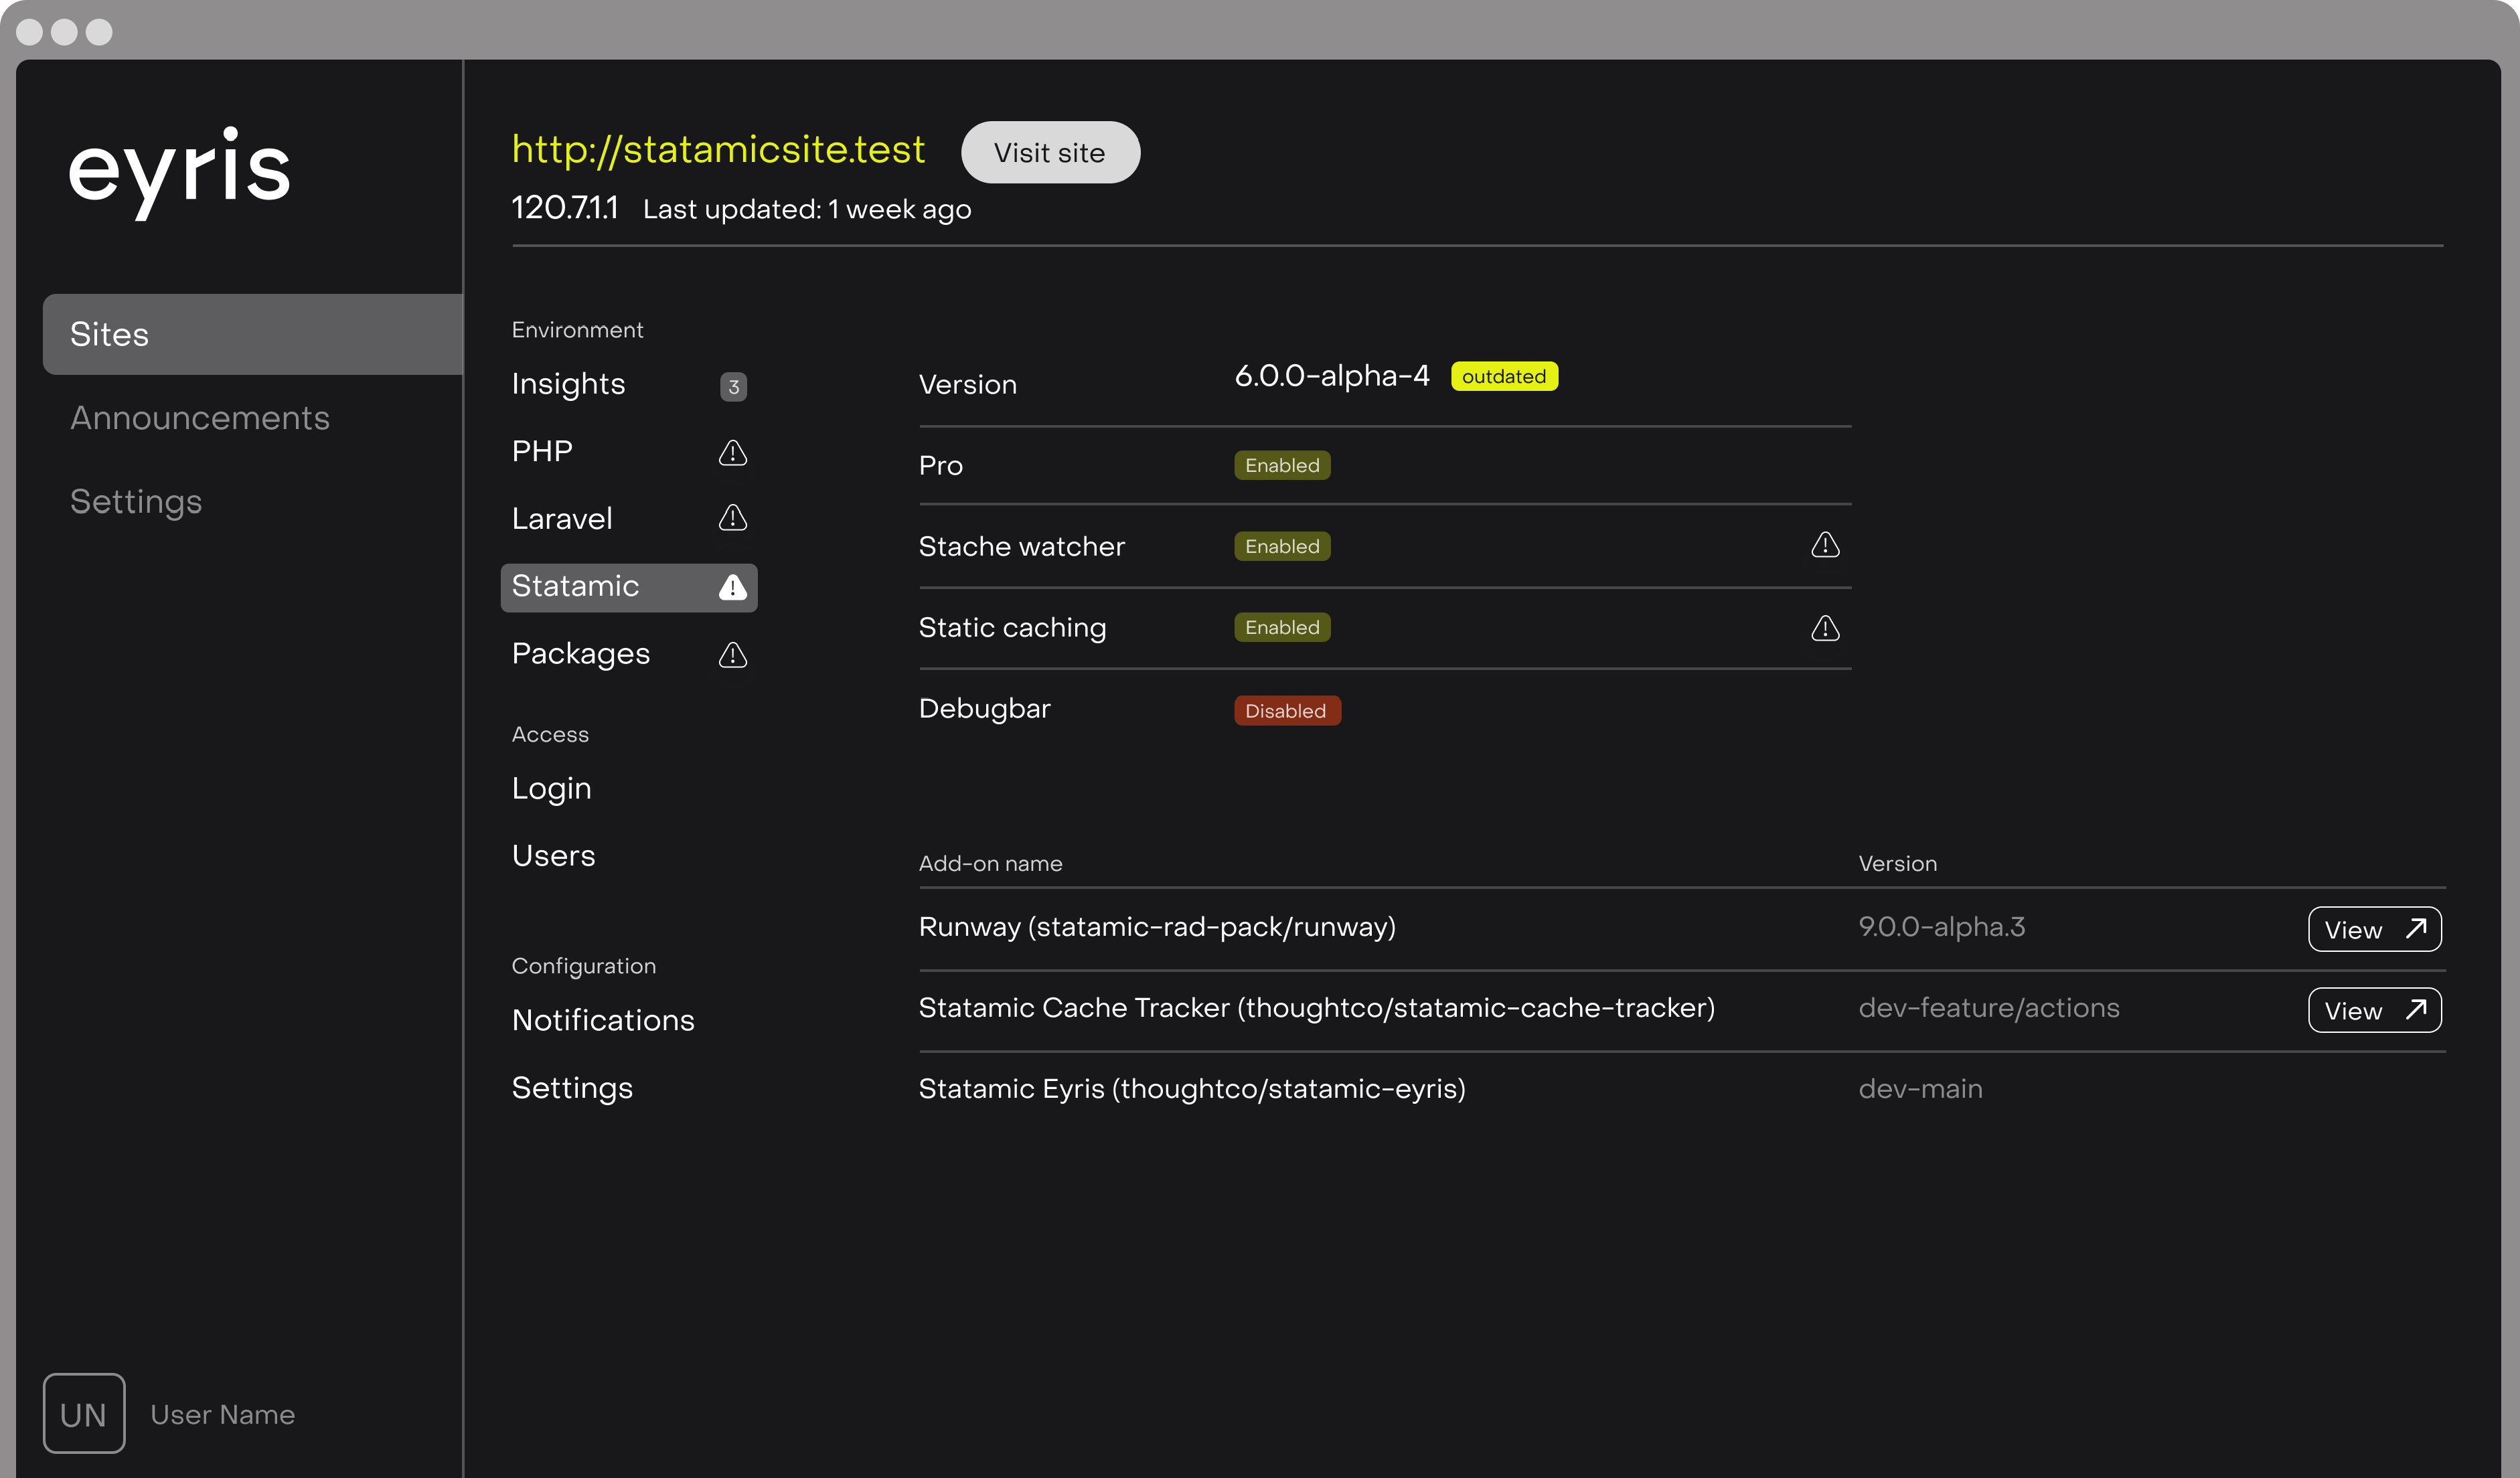
Task: Click the warning icon on the Statamic tab
Action: point(733,587)
